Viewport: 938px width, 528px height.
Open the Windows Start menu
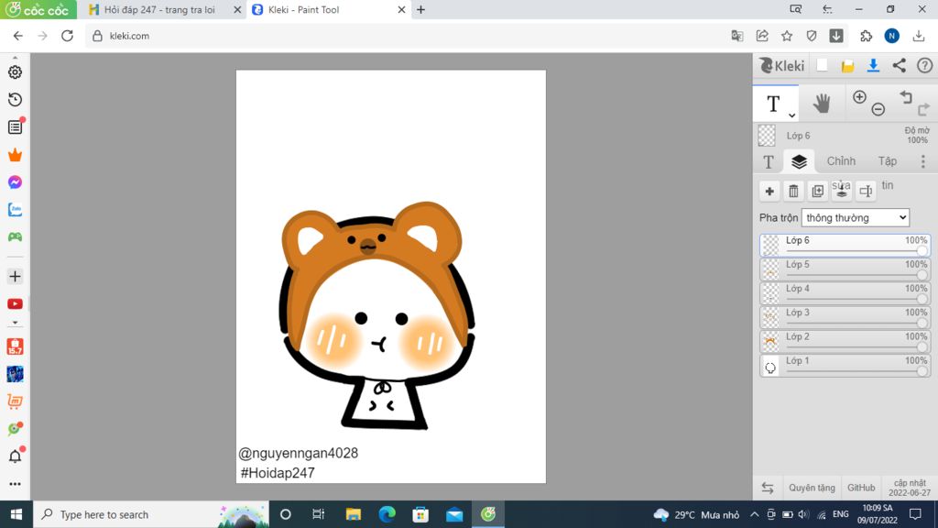[16, 514]
